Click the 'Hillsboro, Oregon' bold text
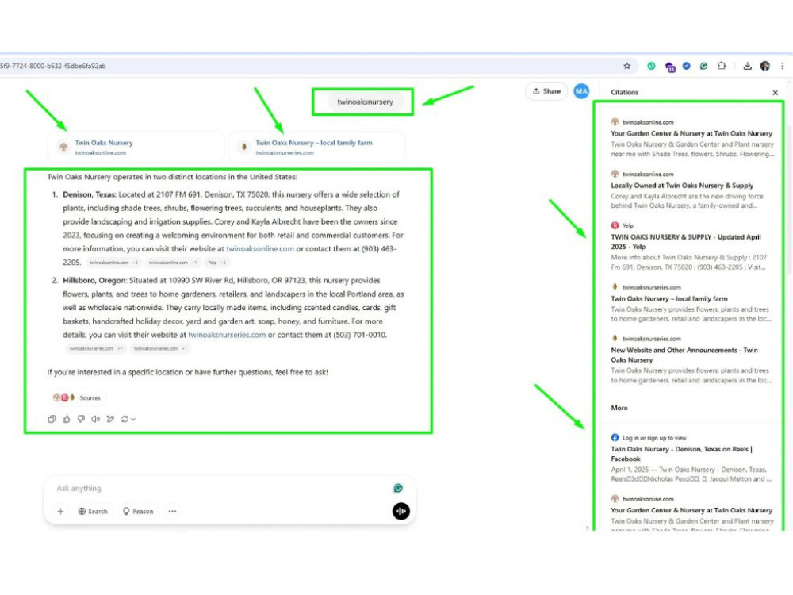 94,280
